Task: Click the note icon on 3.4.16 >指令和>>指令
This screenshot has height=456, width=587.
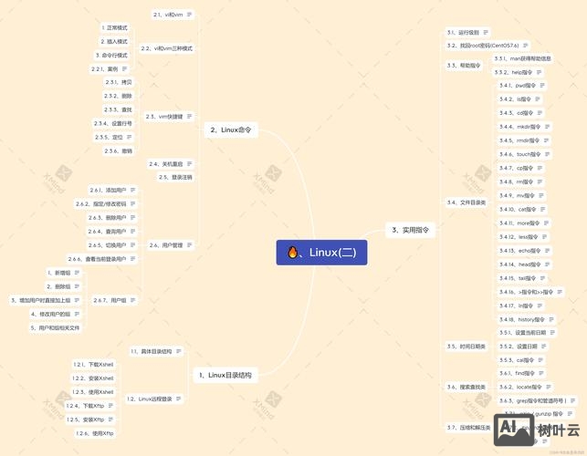Action: pos(560,292)
